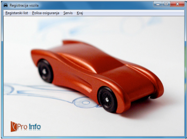The image size is (187, 139).
Task: Click the rear wheel of orange car
Action: click(x=46, y=70)
